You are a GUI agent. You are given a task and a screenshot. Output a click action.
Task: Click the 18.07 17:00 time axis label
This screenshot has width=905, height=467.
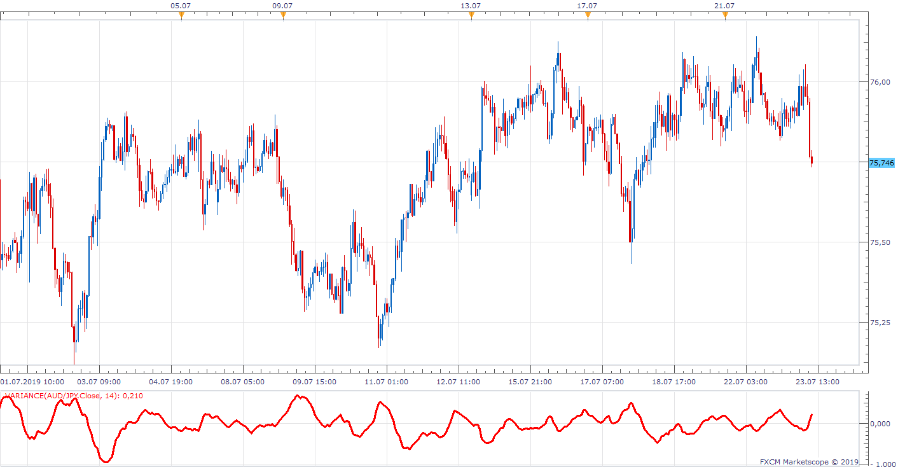[x=674, y=382]
